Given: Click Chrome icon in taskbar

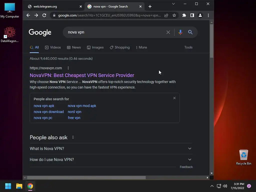Looking at the screenshot, I should [30, 186].
